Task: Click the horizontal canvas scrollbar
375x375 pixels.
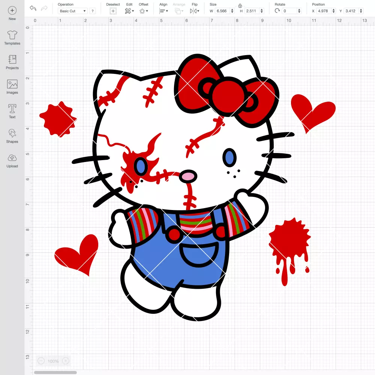Action: 55,372
